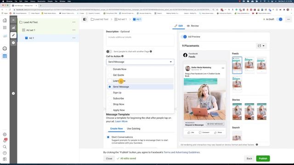This screenshot has width=294, height=165.
Task: Click the Back button
Action: 249,159
